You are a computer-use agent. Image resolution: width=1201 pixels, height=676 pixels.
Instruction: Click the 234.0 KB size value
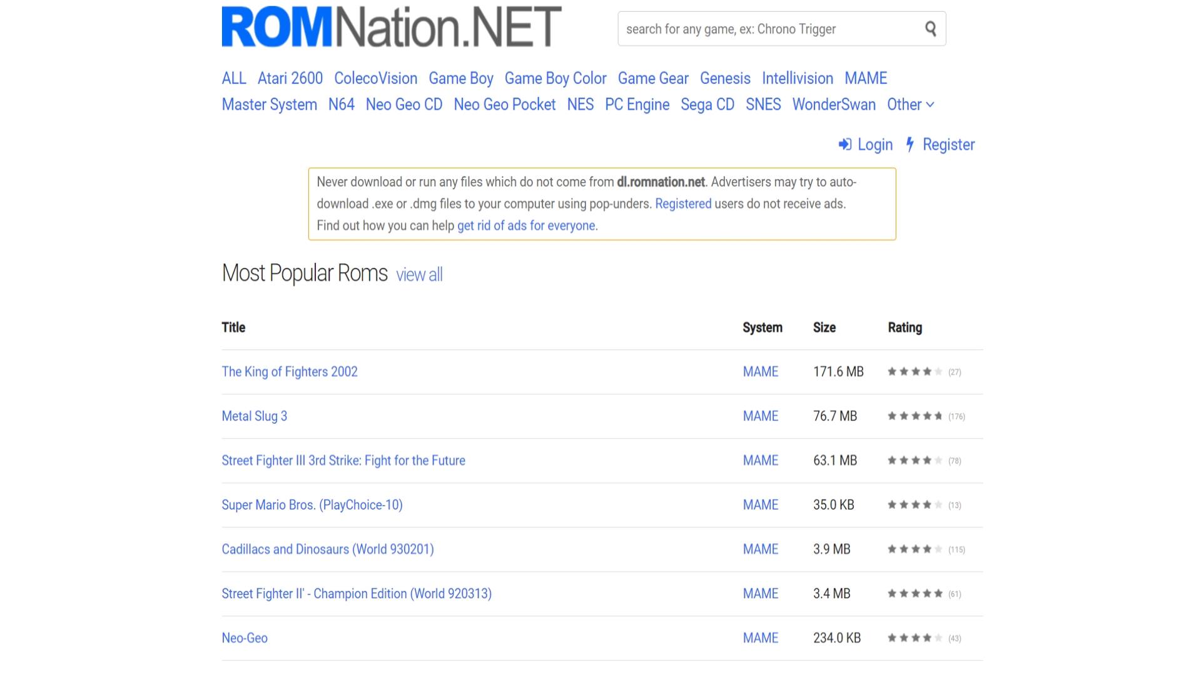[837, 638]
